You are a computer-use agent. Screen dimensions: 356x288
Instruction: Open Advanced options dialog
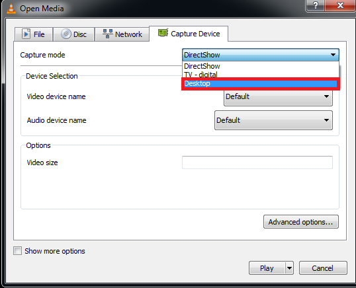pyautogui.click(x=301, y=222)
